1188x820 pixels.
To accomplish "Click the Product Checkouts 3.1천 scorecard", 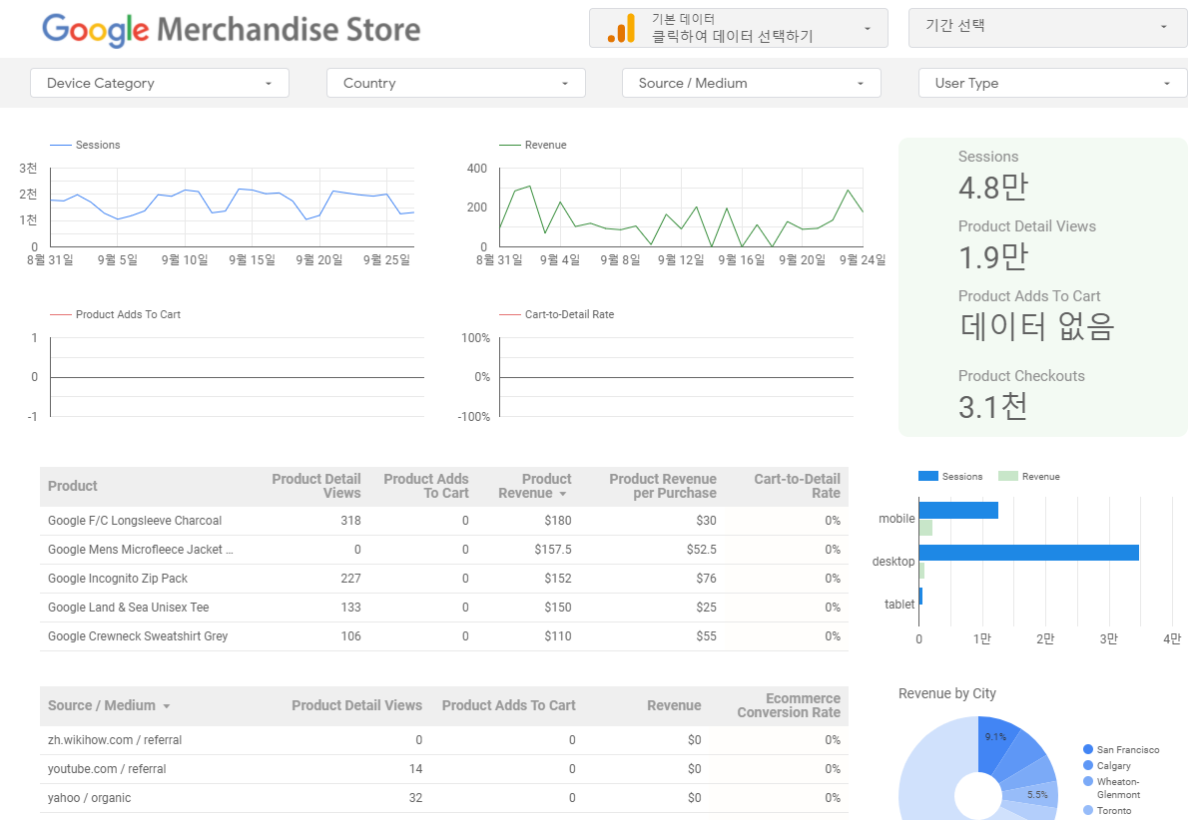I will pyautogui.click(x=1020, y=397).
